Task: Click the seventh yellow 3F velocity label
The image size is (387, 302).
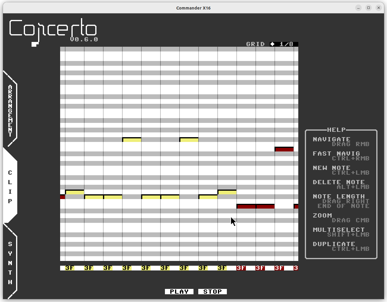Action: point(184,268)
